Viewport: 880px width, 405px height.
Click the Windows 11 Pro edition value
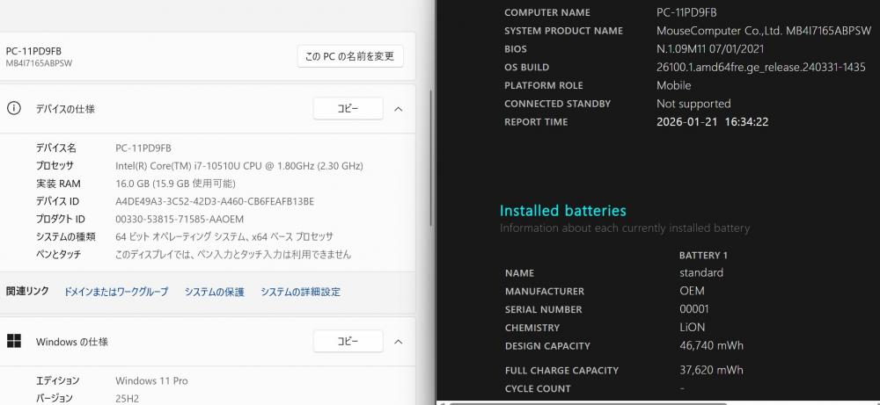click(x=151, y=381)
